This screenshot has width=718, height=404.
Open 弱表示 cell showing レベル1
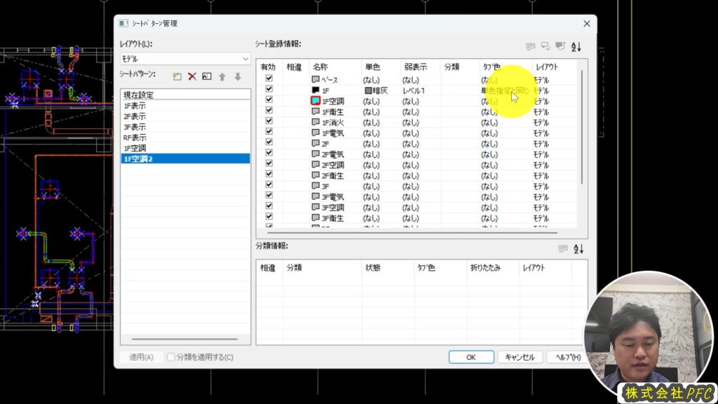point(419,90)
